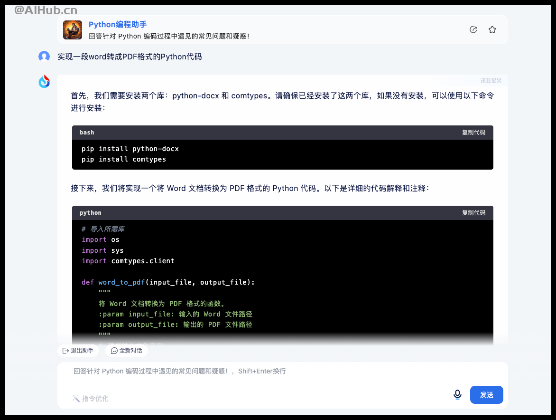The height and width of the screenshot is (420, 556).
Task: Click the message input text field
Action: [283, 376]
